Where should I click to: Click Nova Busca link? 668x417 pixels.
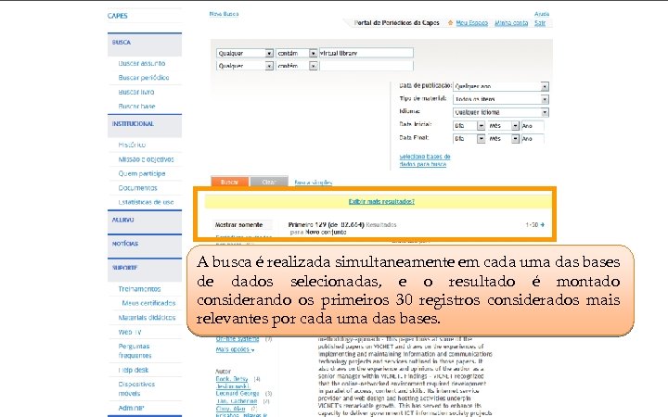[x=224, y=14]
